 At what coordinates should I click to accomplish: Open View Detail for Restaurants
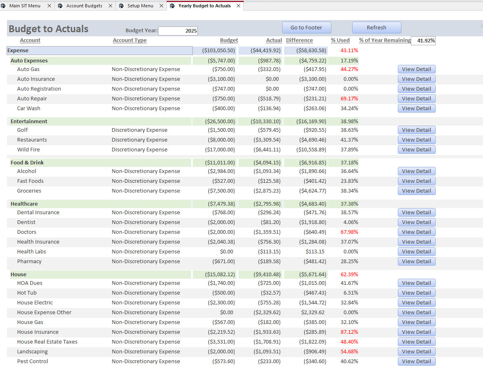click(x=417, y=140)
